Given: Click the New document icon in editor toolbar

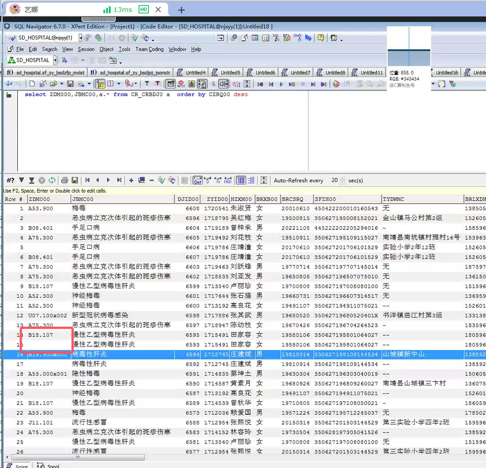Looking at the screenshot, I should click(x=32, y=84).
